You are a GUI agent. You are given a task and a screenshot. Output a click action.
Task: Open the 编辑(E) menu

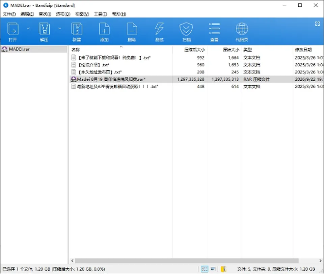27,14
